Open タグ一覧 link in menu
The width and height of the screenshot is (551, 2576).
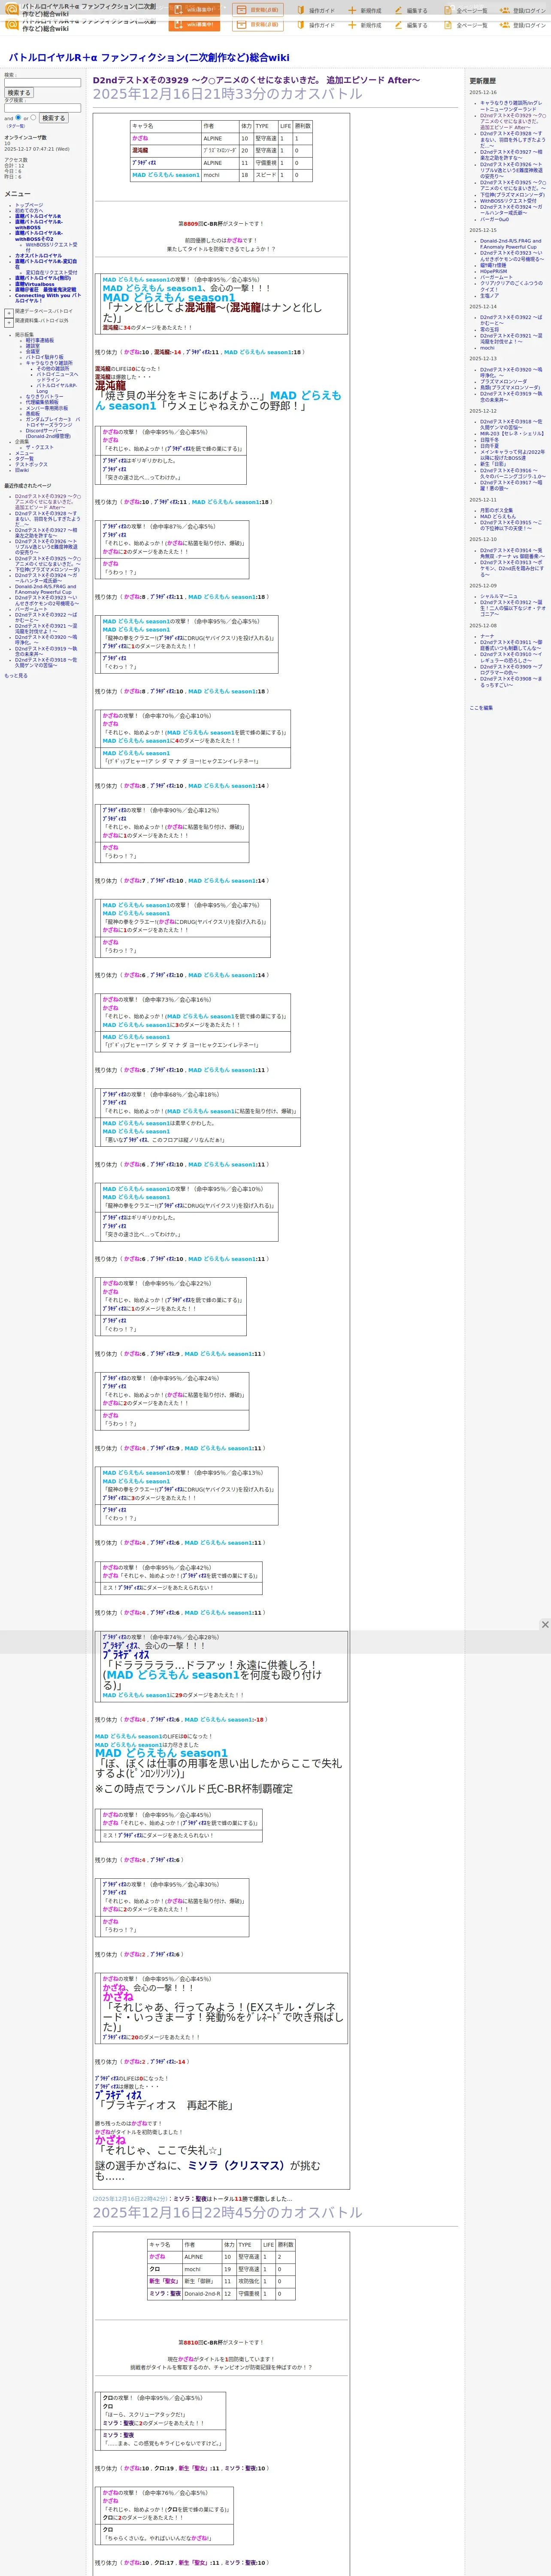24,458
